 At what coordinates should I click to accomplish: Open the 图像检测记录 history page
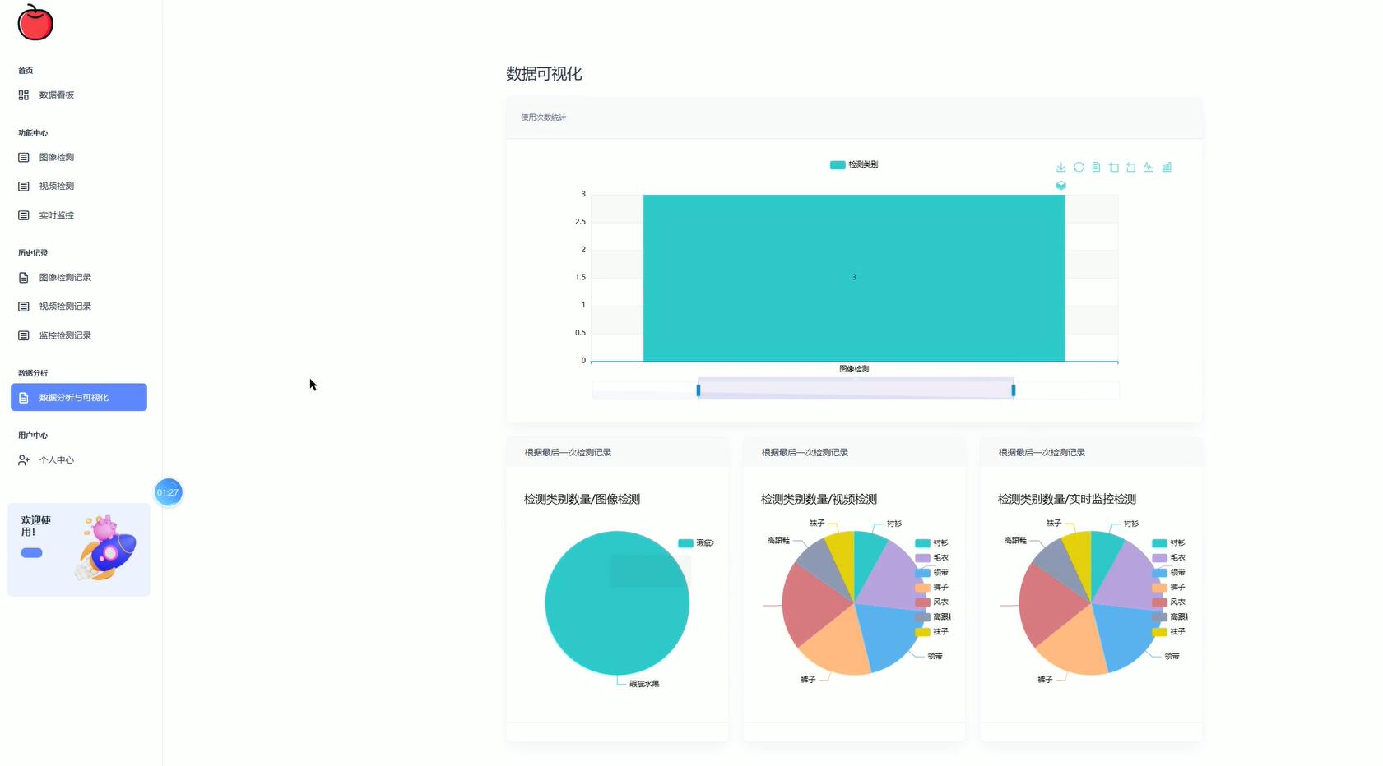pos(64,277)
